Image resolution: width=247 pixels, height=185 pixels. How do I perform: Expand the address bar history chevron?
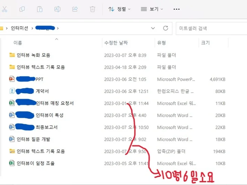point(153,28)
